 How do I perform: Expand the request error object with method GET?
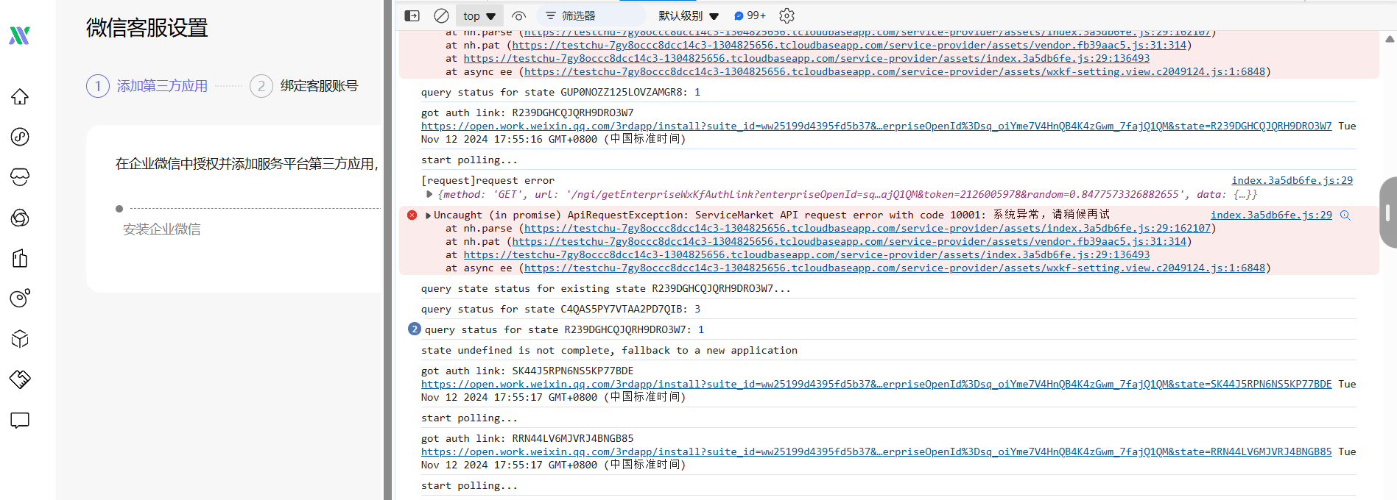(429, 194)
